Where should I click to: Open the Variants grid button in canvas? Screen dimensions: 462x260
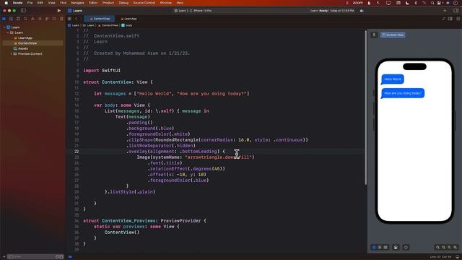pos(385,247)
